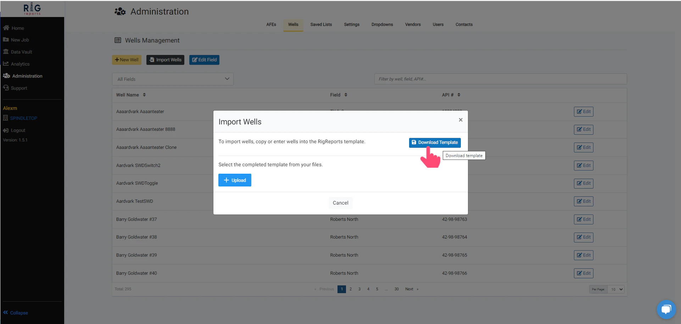Sort by Well Name column
681x324 pixels.
(x=131, y=95)
